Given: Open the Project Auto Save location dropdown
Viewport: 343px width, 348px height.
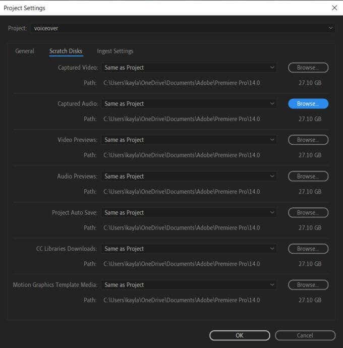Looking at the screenshot, I should (x=189, y=213).
